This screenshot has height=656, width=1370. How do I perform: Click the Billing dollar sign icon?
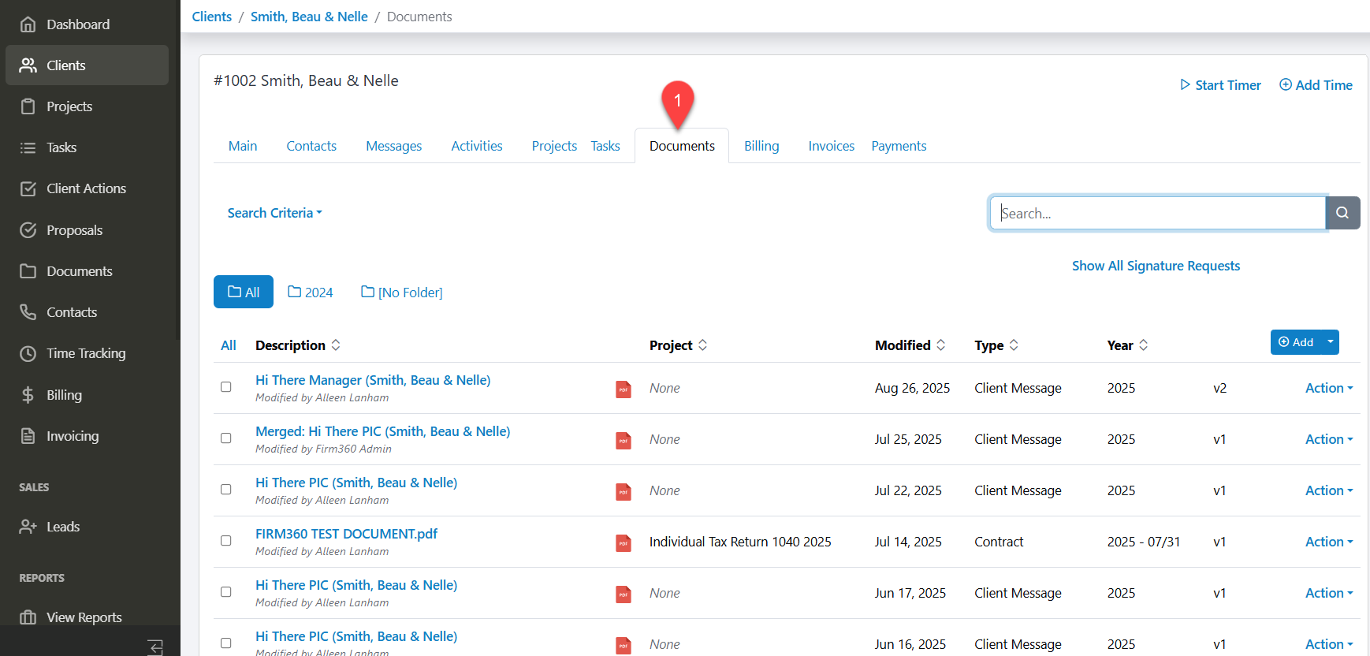pyautogui.click(x=28, y=395)
